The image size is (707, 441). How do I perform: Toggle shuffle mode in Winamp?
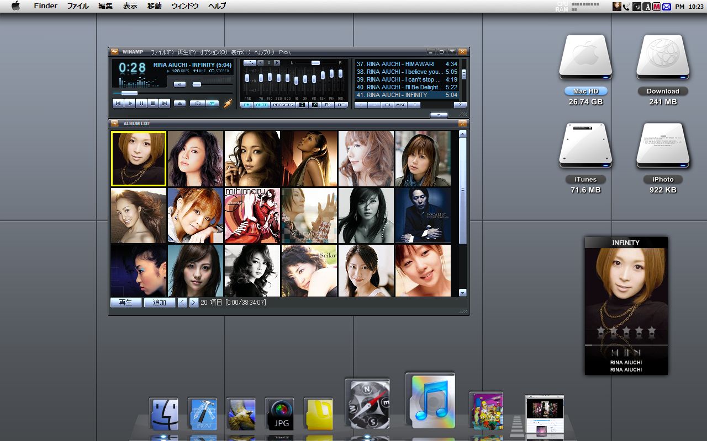[x=197, y=103]
